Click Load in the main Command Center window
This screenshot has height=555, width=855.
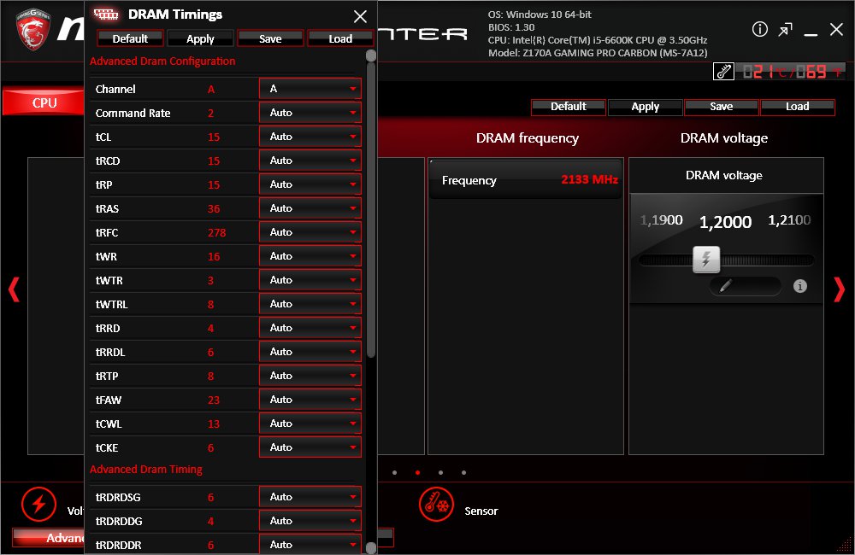tap(797, 107)
